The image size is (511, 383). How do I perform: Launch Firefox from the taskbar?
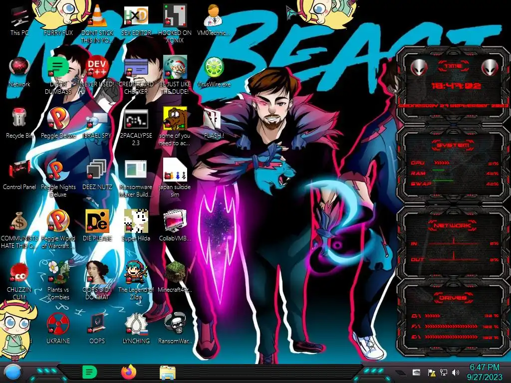(x=129, y=372)
